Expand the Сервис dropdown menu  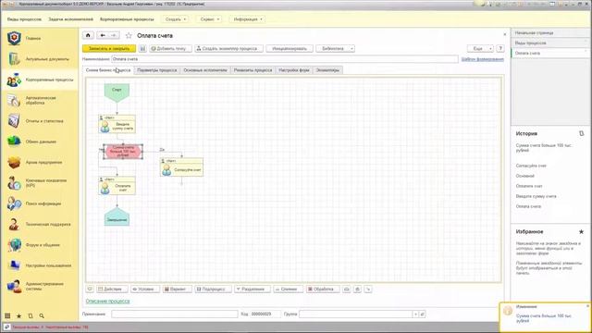pos(210,19)
